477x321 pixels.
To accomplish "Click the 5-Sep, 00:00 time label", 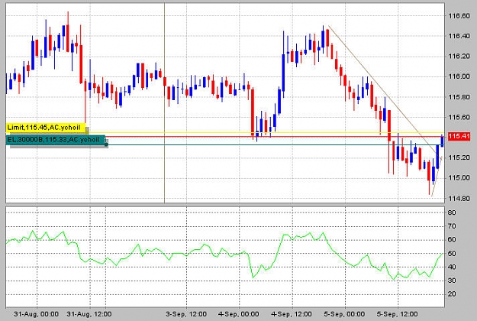I will (x=344, y=314).
